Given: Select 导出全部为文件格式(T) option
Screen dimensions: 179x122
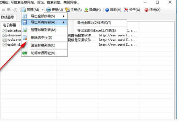Looking at the screenshot, I should [x=94, y=23].
